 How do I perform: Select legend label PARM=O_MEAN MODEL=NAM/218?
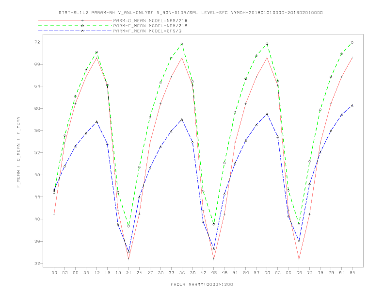150,20
